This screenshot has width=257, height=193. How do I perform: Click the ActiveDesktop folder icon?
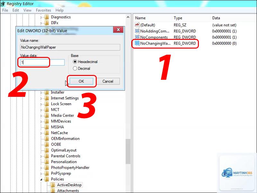[53, 185]
